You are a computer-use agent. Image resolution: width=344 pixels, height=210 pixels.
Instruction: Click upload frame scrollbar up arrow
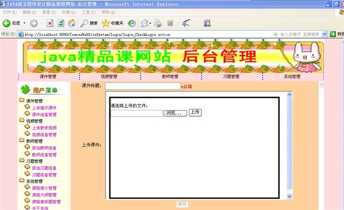290,94
